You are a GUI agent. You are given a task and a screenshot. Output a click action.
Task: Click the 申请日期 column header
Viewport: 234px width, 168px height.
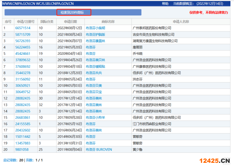pyautogui.click(x=70, y=22)
